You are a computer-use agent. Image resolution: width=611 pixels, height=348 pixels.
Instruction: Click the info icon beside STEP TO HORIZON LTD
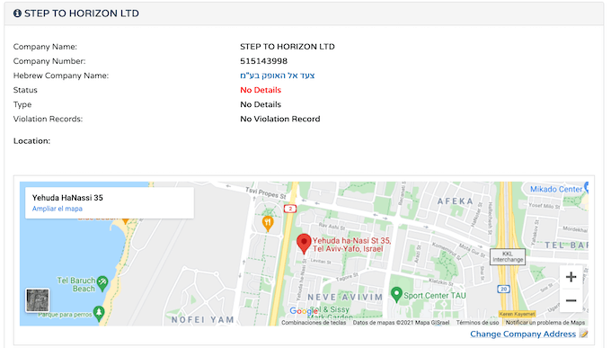coord(17,13)
